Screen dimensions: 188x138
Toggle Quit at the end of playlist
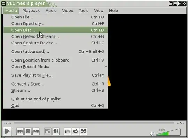56,99
